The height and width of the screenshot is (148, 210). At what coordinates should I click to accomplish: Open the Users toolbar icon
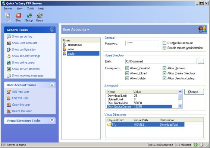pyautogui.click(x=40, y=15)
